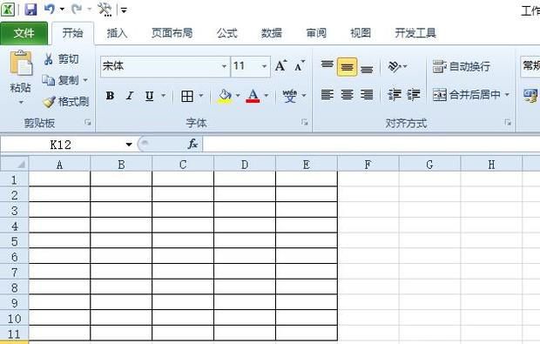Image resolution: width=540 pixels, height=344 pixels.
Task: Toggle middle vertical alignment
Action: (347, 66)
